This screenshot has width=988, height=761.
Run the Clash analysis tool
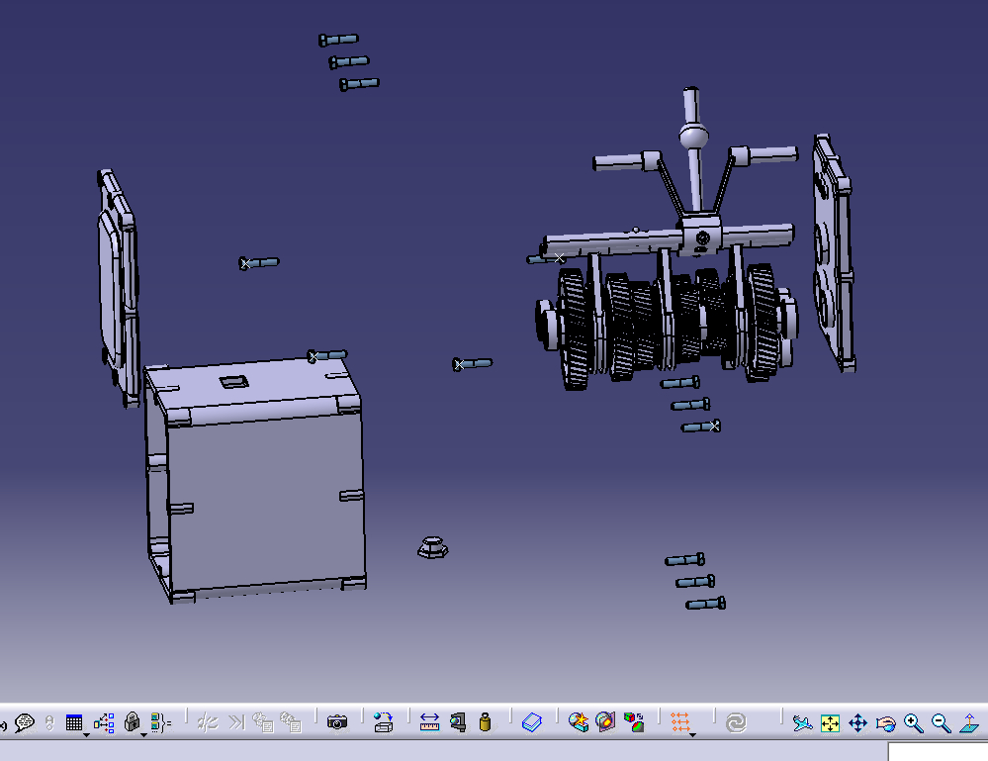click(x=578, y=722)
